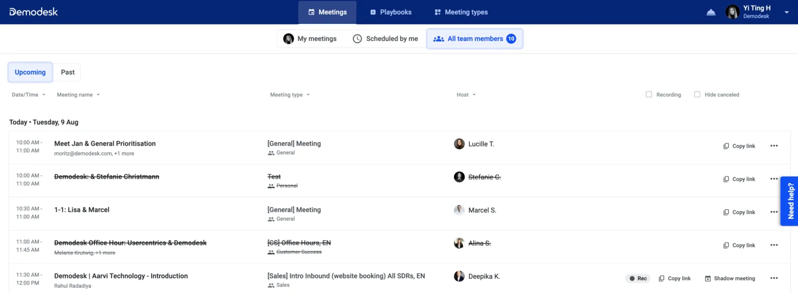Click Shadow meeting button
The width and height of the screenshot is (798, 294).
tap(730, 279)
